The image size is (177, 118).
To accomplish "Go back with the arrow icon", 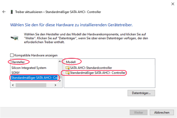I will pyautogui.click(x=4, y=12).
